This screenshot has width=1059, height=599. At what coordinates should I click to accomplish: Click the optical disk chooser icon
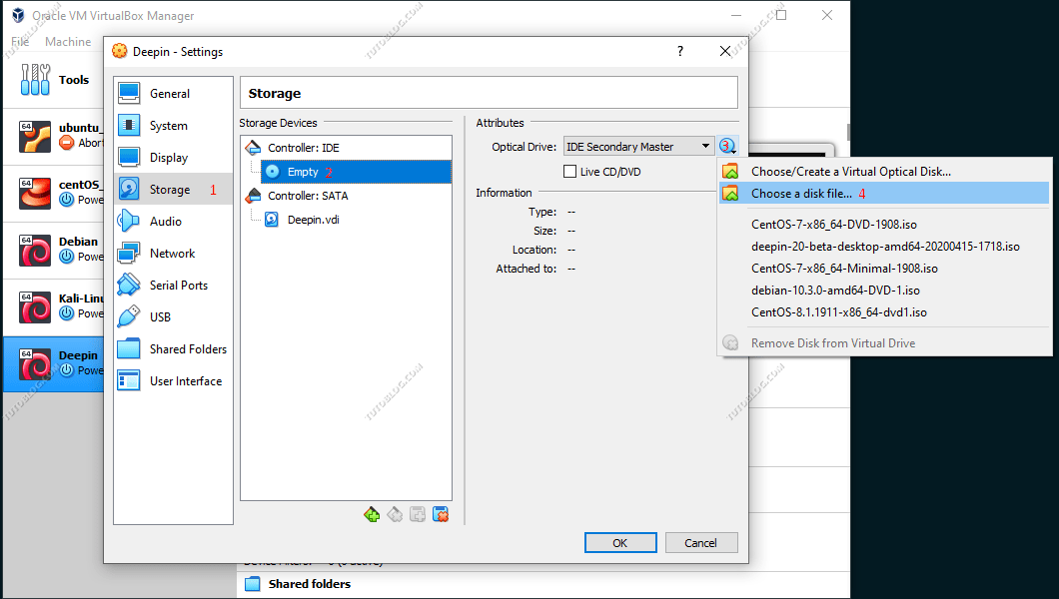(726, 147)
